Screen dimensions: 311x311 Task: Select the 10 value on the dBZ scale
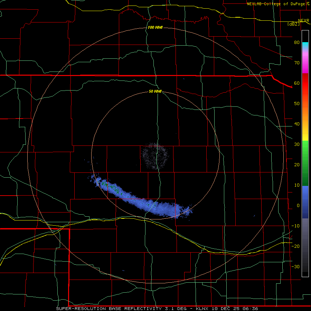[297, 185]
